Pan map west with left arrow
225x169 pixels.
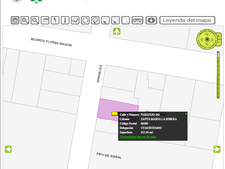tap(8, 149)
